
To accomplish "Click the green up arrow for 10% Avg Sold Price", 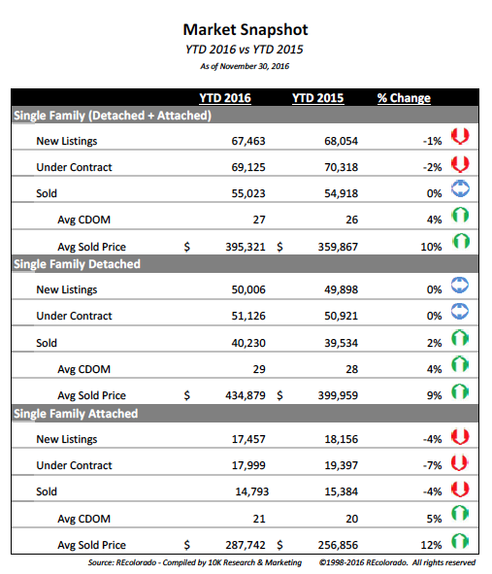I will coord(461,241).
